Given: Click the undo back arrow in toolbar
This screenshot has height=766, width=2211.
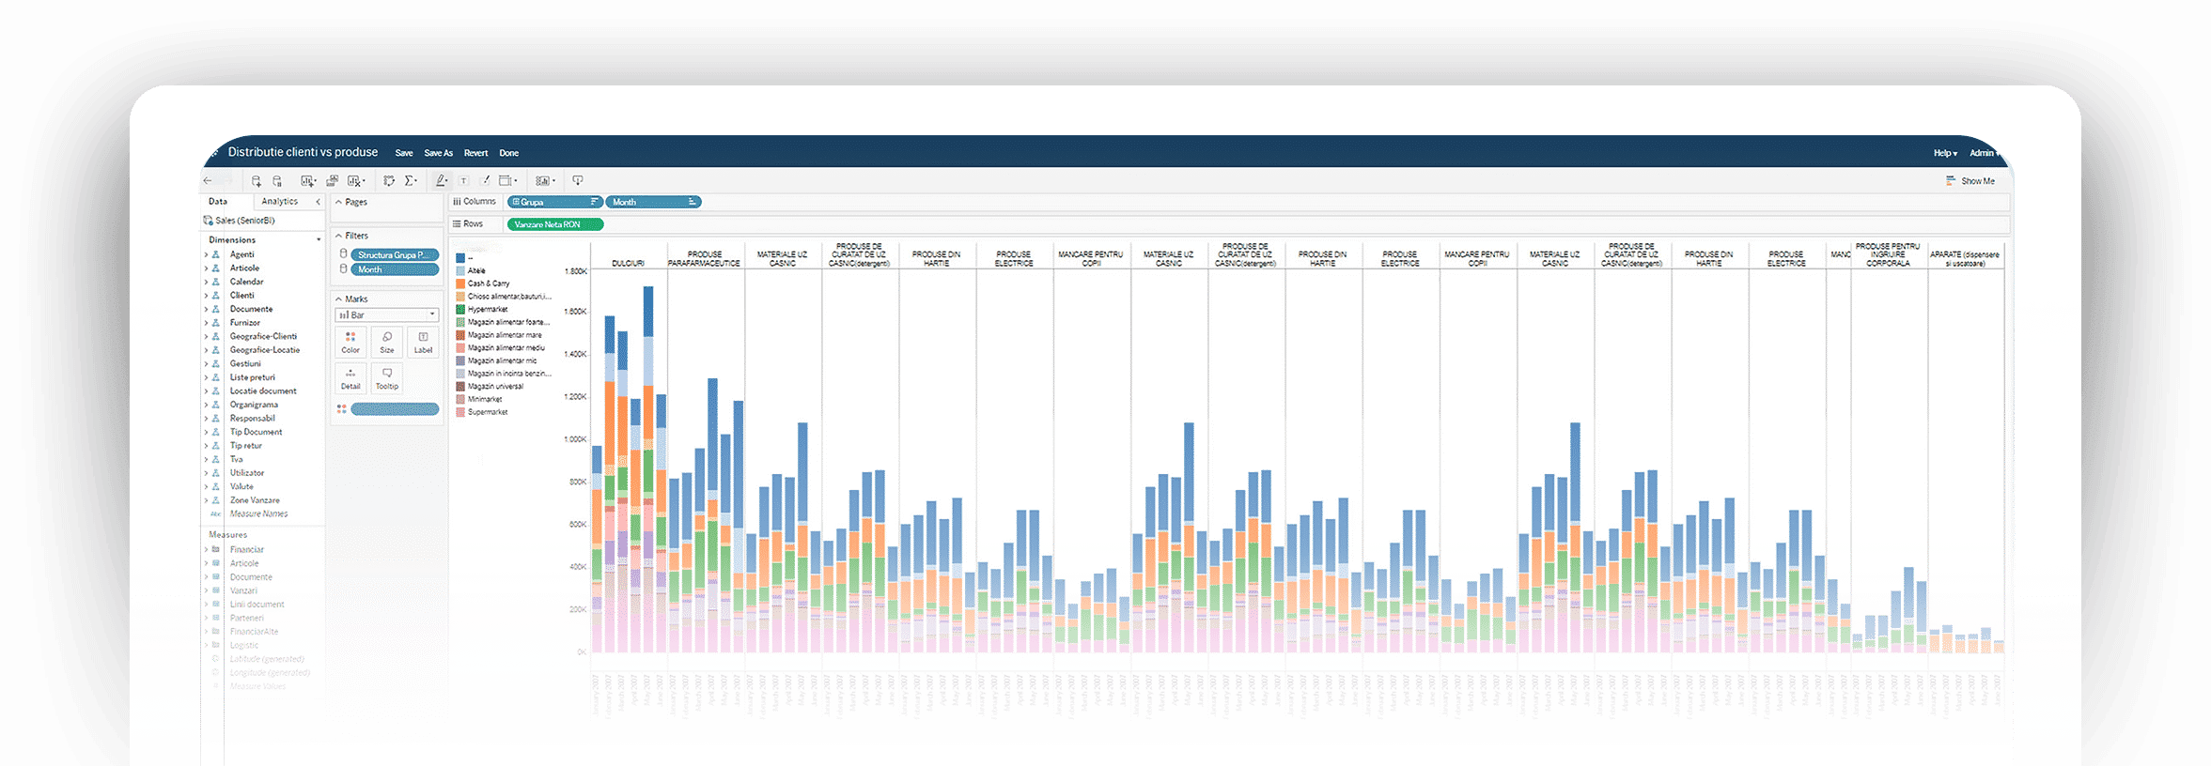Looking at the screenshot, I should point(208,180).
